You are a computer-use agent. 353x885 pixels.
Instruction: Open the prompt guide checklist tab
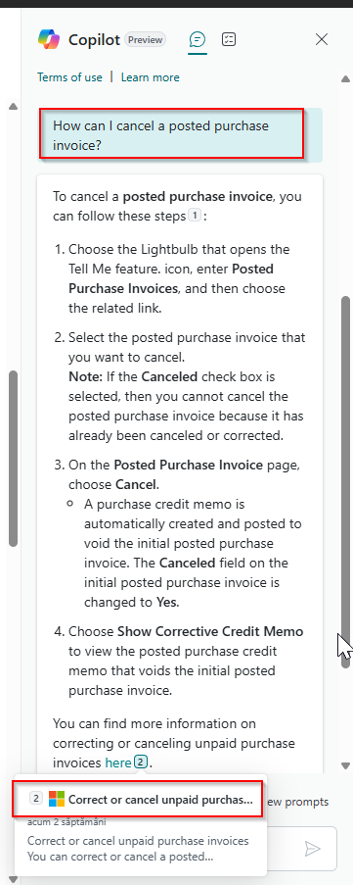coord(229,39)
